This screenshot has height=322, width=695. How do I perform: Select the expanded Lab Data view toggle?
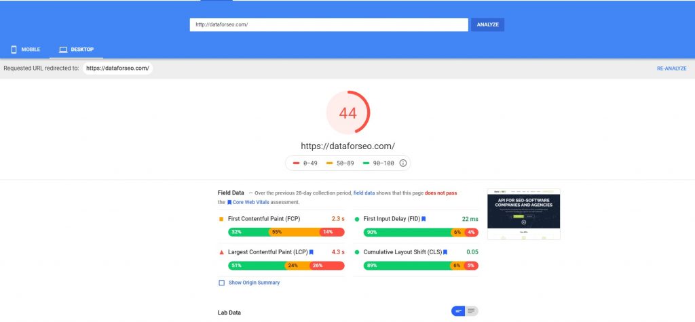click(472, 311)
